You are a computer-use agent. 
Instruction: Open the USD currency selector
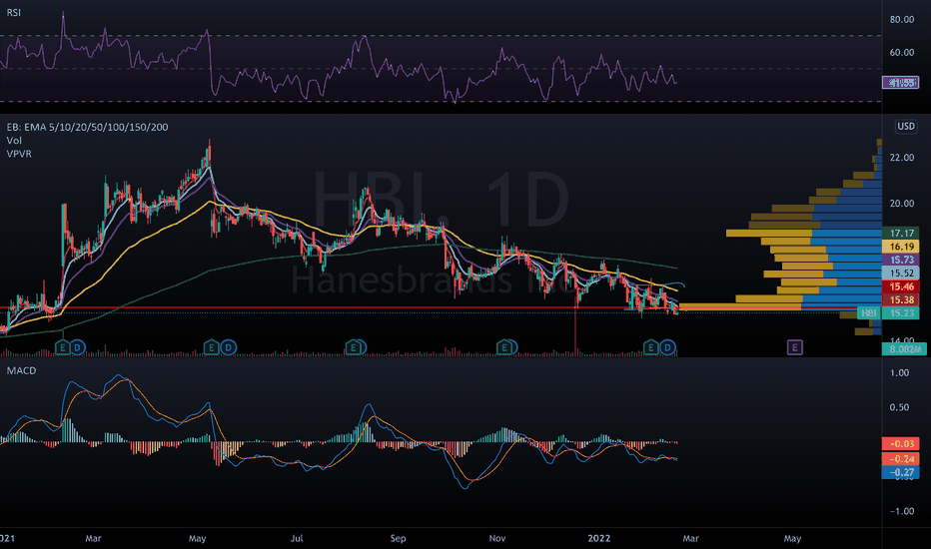pos(905,127)
